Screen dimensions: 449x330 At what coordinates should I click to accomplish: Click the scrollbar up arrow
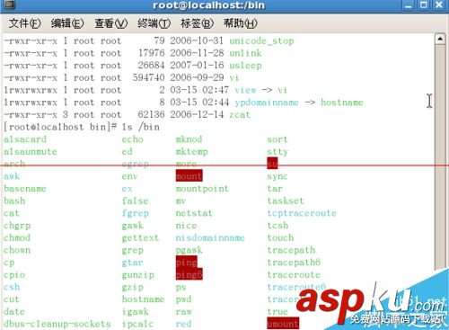coord(440,39)
